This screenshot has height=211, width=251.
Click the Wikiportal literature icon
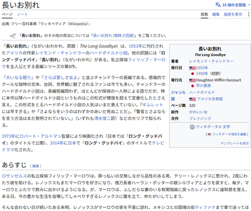[x=192, y=127]
